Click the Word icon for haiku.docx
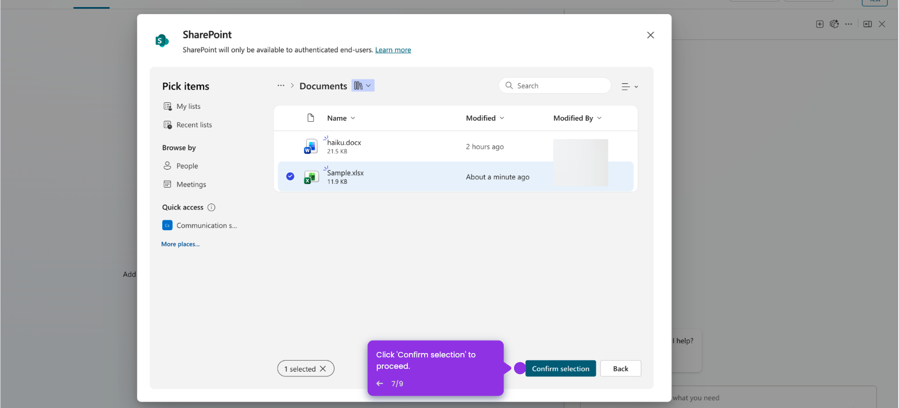Screen dimensions: 899x408 (311, 147)
